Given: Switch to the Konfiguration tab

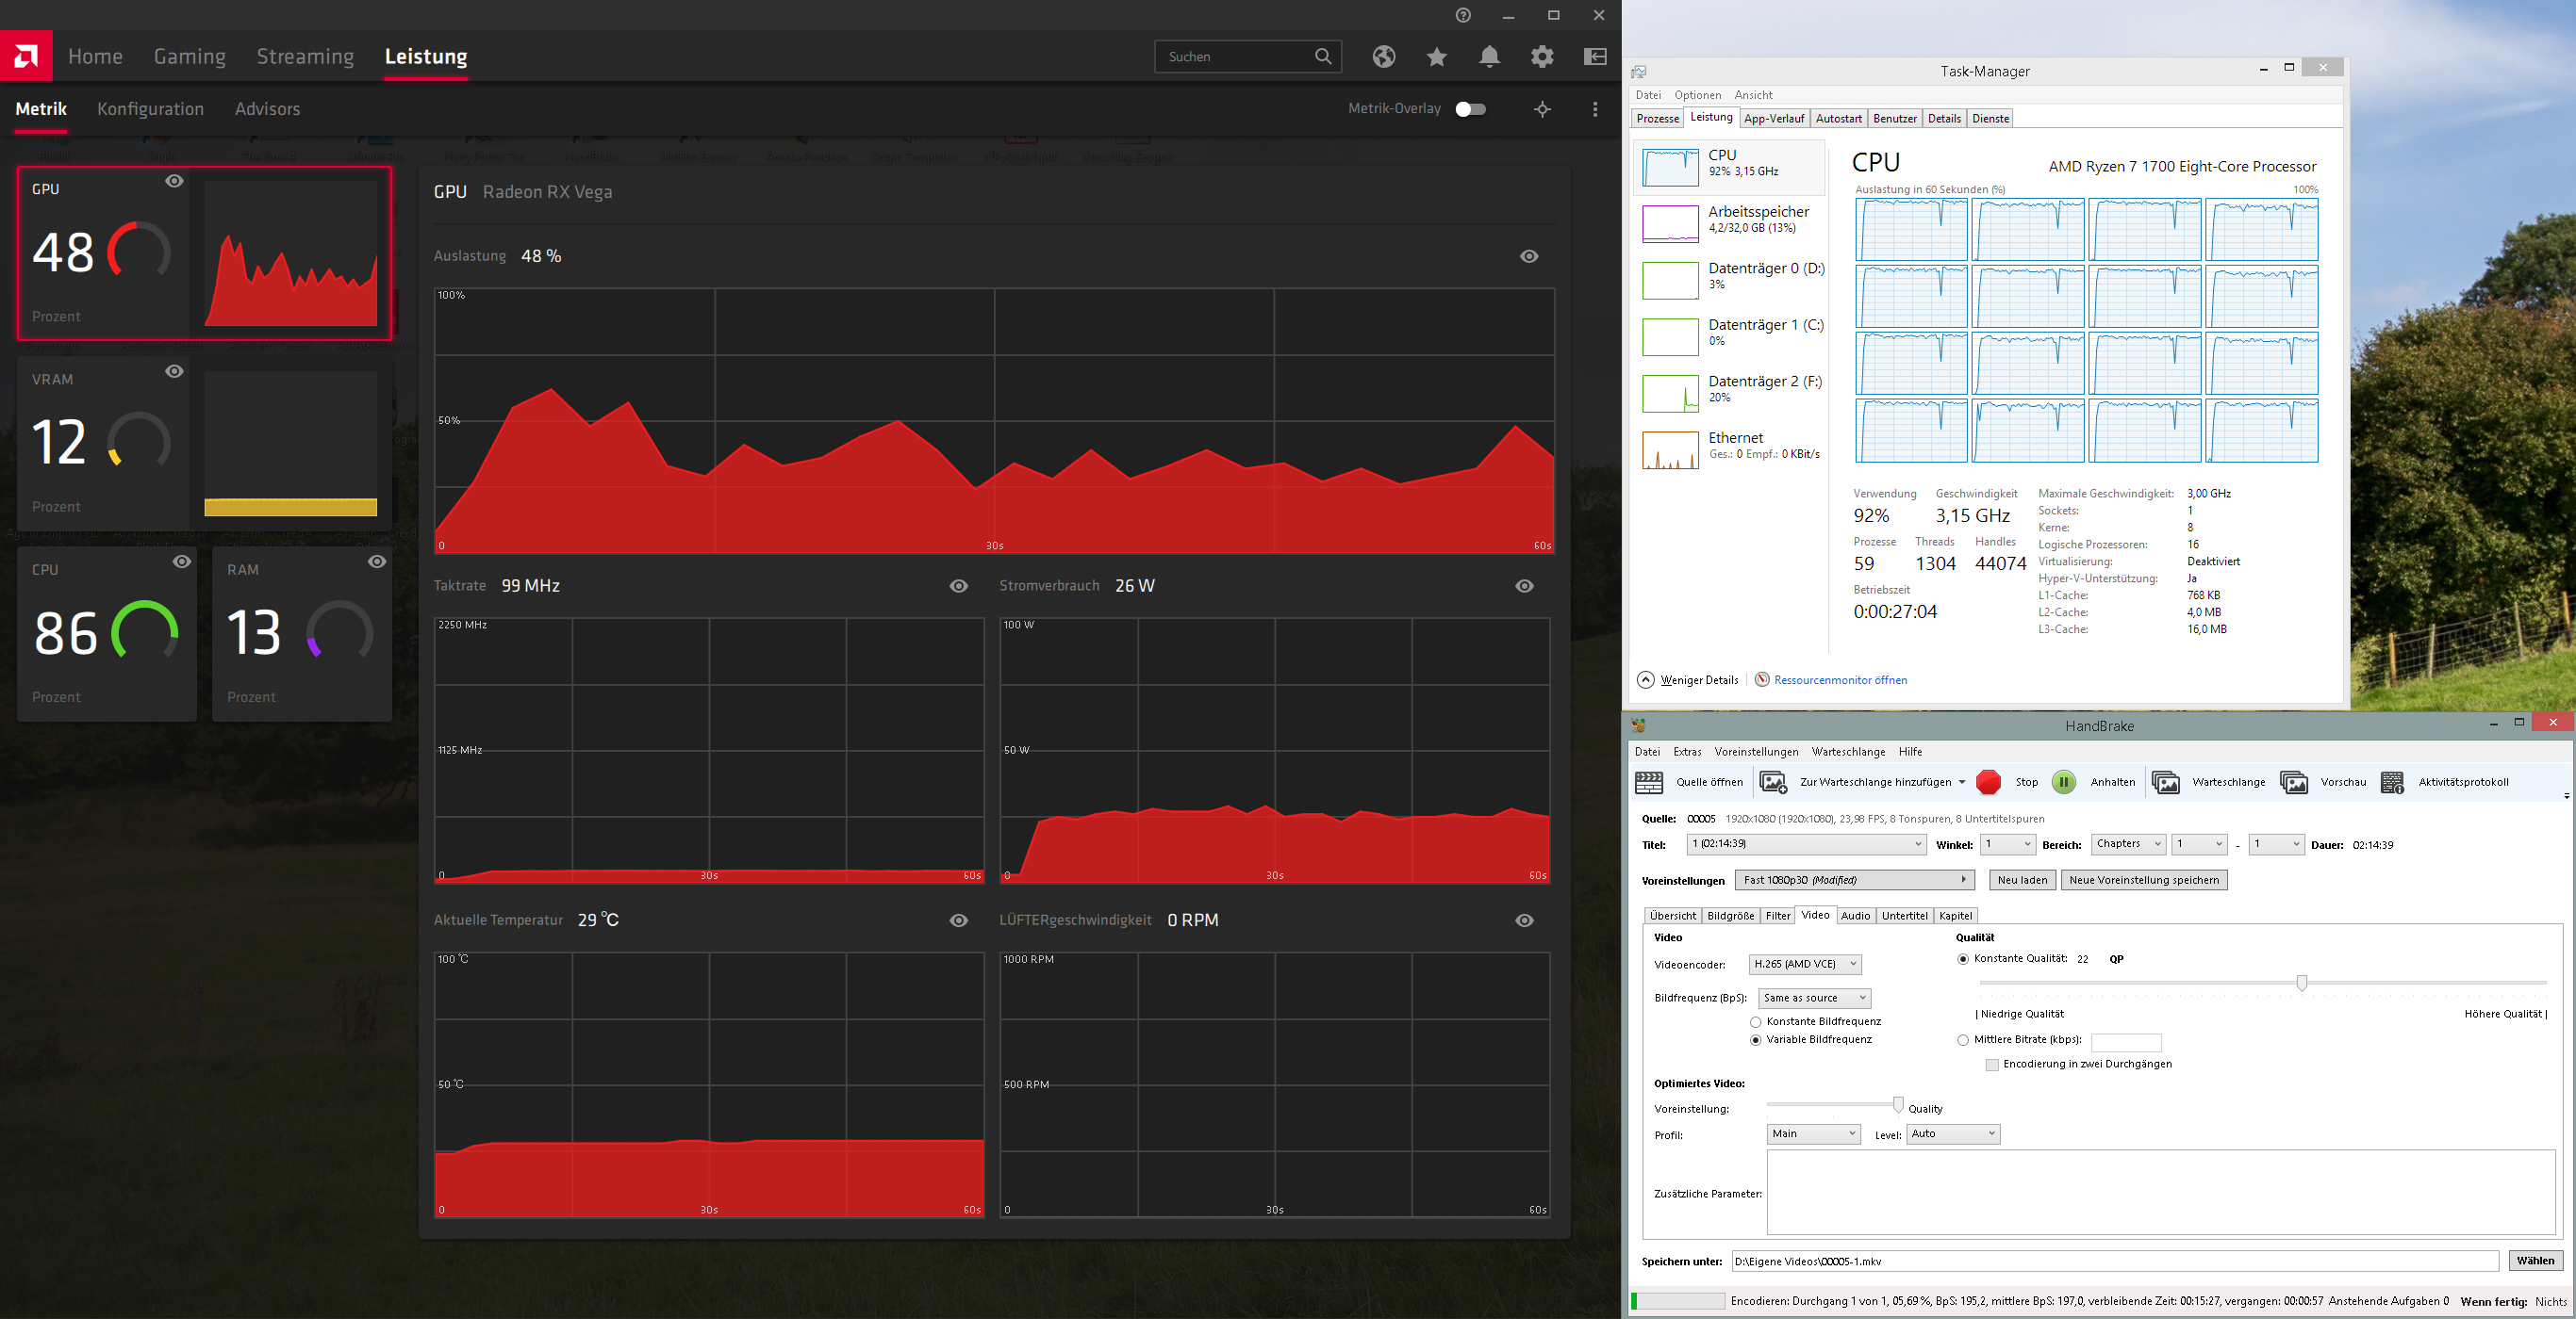Looking at the screenshot, I should 150,109.
